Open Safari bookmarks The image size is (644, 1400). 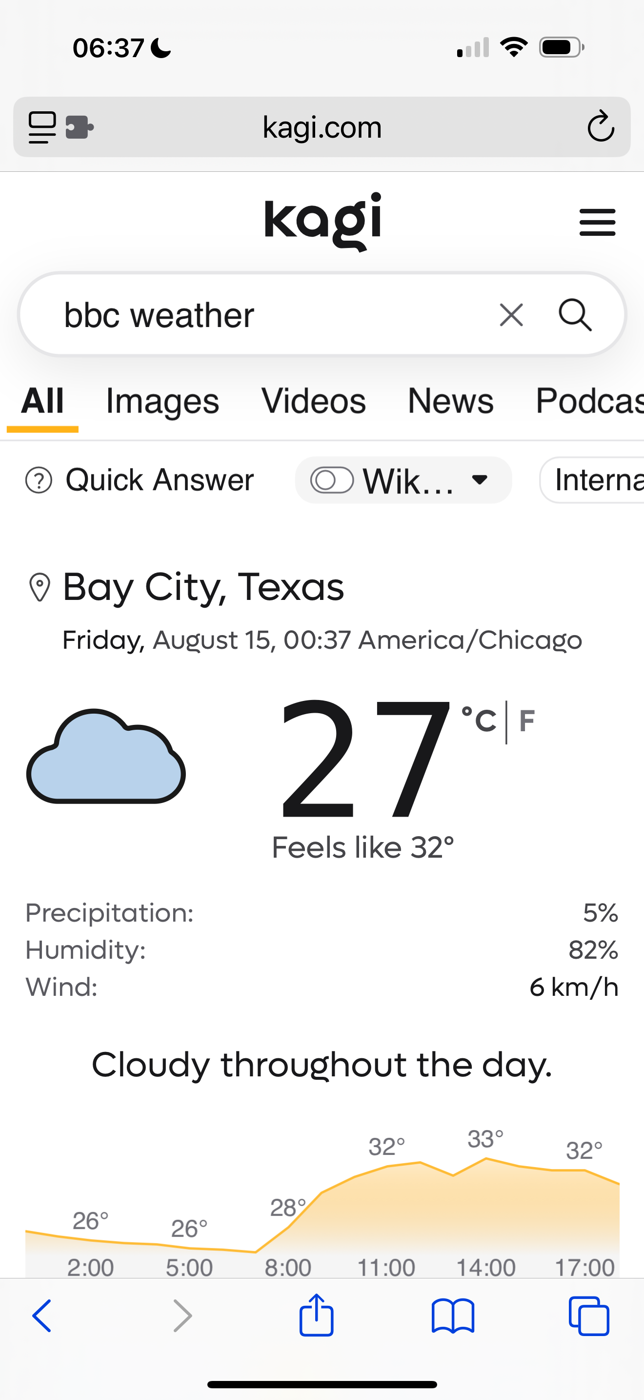point(453,1316)
